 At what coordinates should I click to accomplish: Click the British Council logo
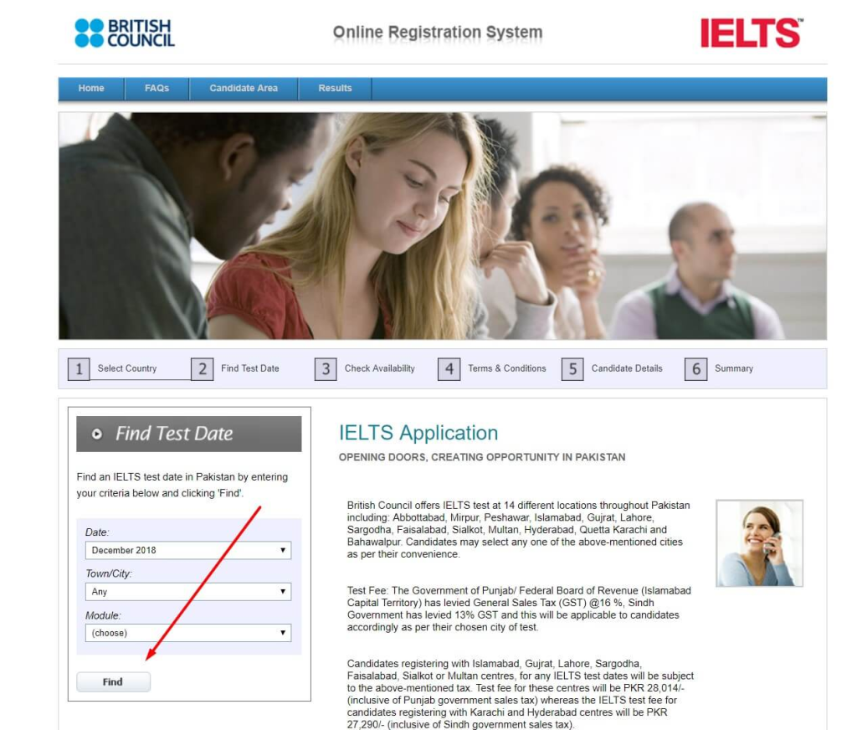pyautogui.click(x=125, y=33)
